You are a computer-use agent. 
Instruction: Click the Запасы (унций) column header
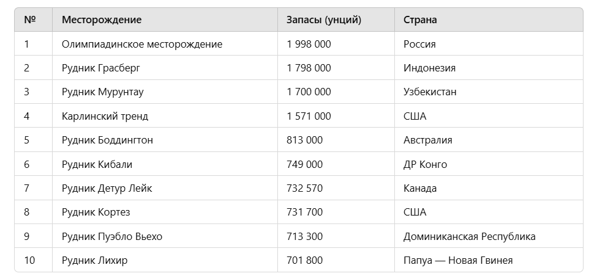click(x=324, y=20)
